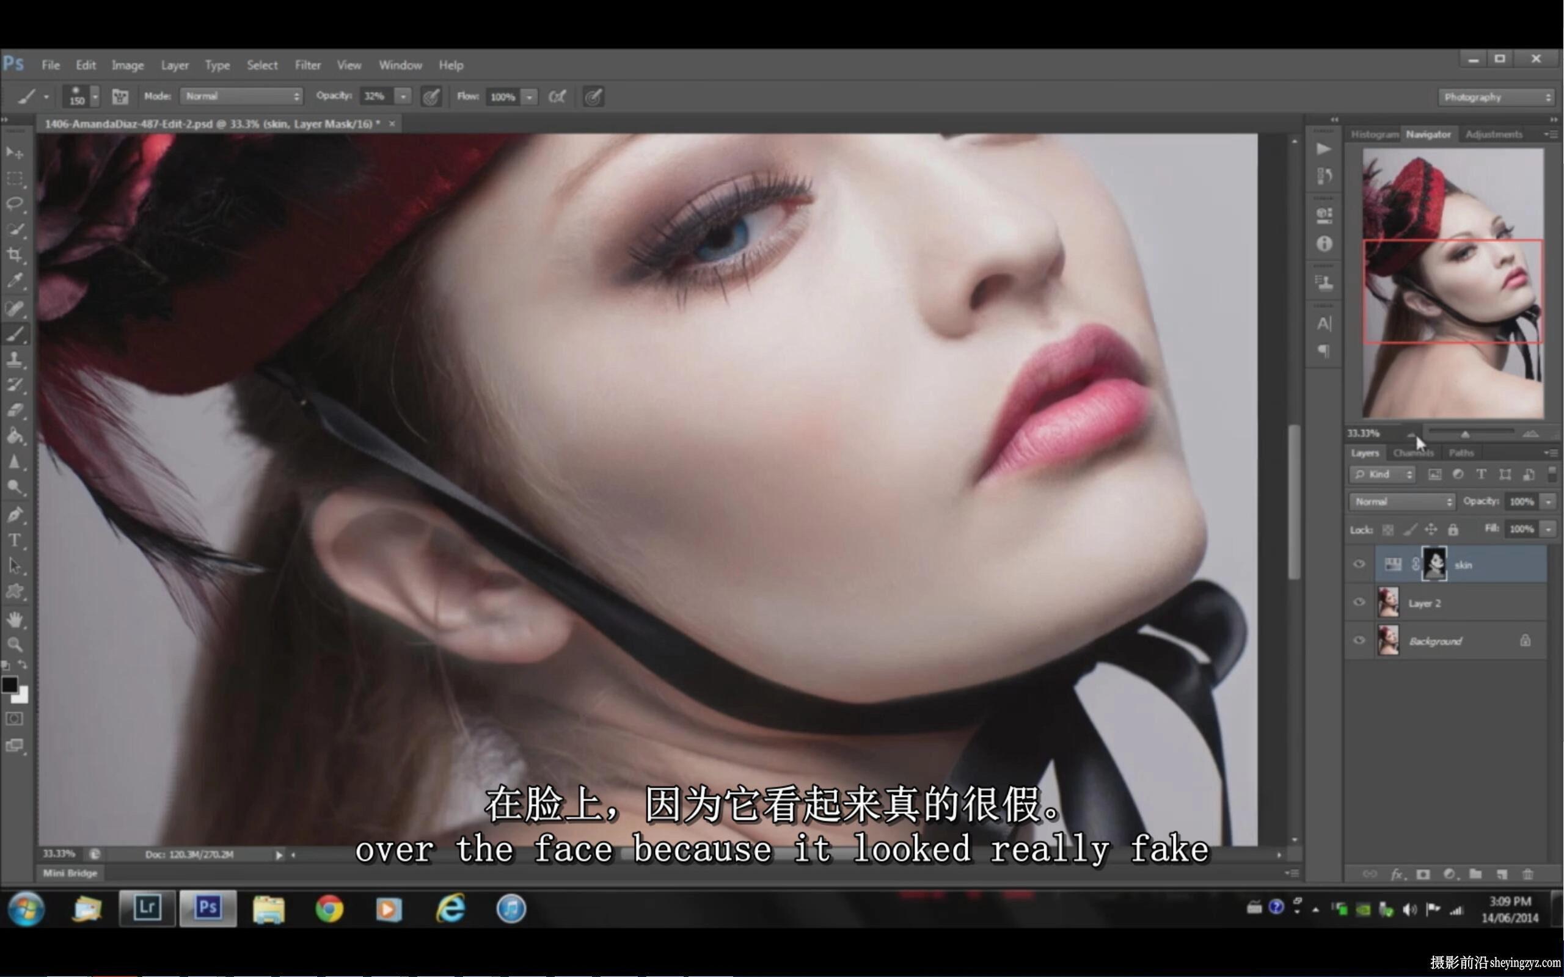Select the Quick Selection tool
Viewport: 1564px width, 977px height.
click(x=14, y=230)
